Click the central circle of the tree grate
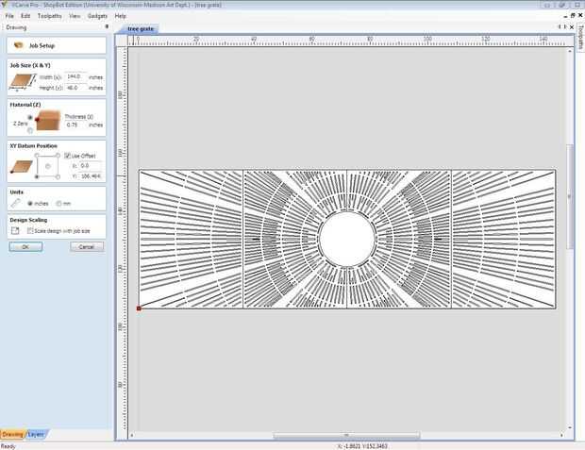 tap(347, 240)
